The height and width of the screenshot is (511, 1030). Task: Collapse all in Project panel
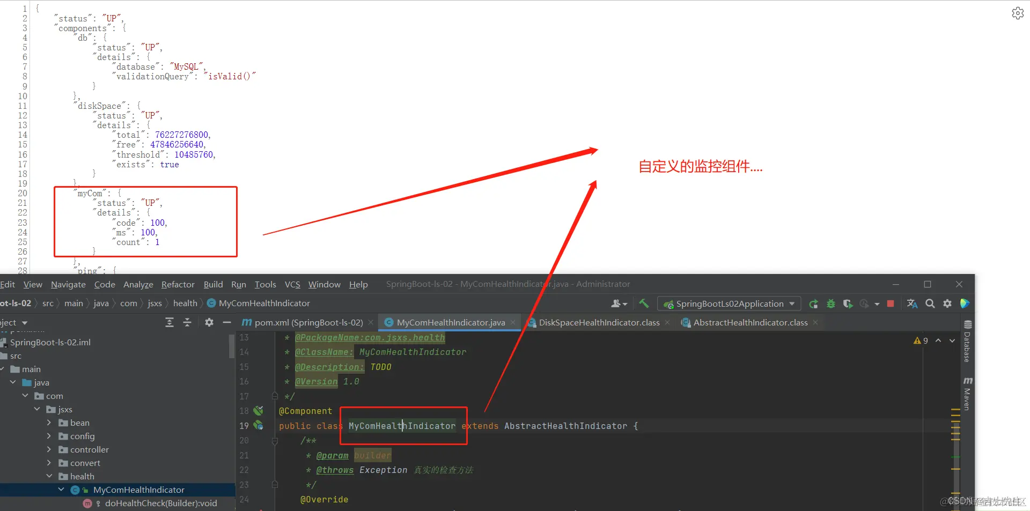(187, 322)
